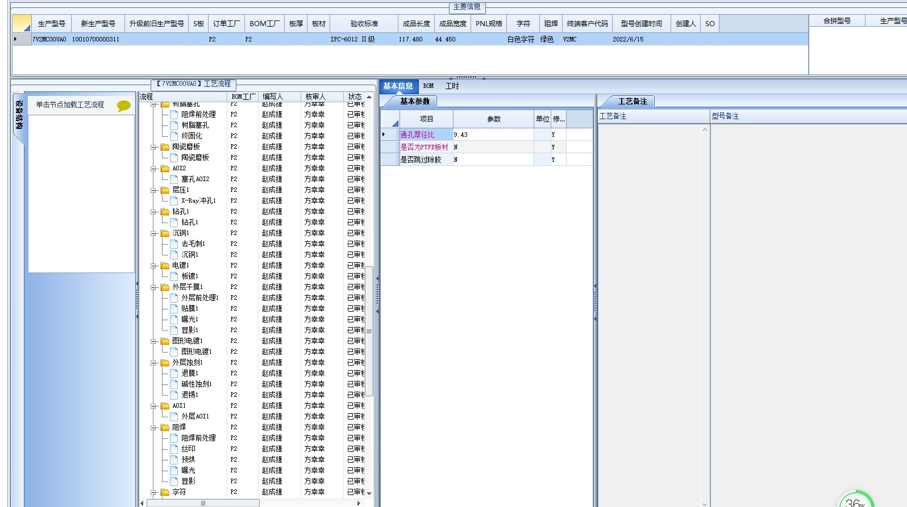The height and width of the screenshot is (507, 907).
Task: Click the document icon of 外层前处理1 step
Action: point(174,298)
